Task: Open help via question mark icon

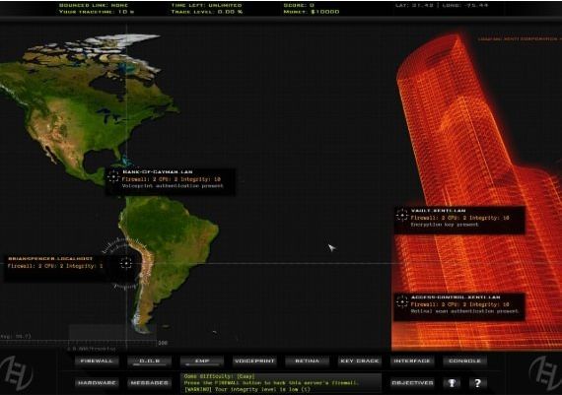Action: pos(478,383)
